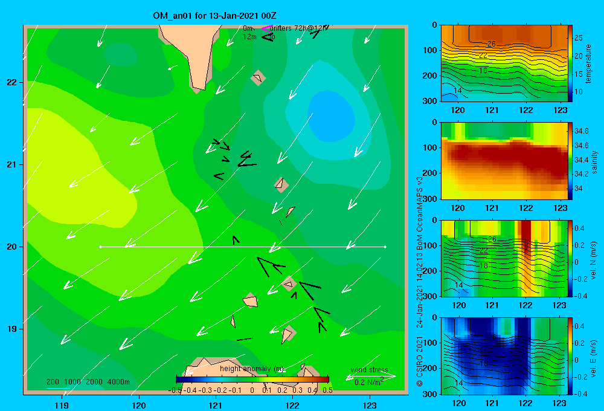Click the 'height anomaly (m)' colorbar label
Image resolution: width=604 pixels, height=411 pixels.
(x=252, y=369)
